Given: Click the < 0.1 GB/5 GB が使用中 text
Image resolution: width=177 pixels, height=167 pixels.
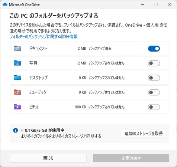Looking at the screenshot, I should coord(43,130).
